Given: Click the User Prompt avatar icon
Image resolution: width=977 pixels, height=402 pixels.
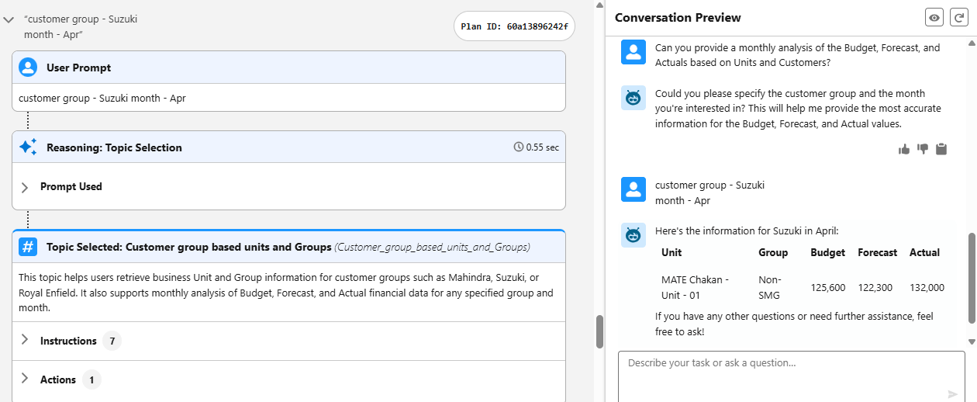Looking at the screenshot, I should point(28,68).
